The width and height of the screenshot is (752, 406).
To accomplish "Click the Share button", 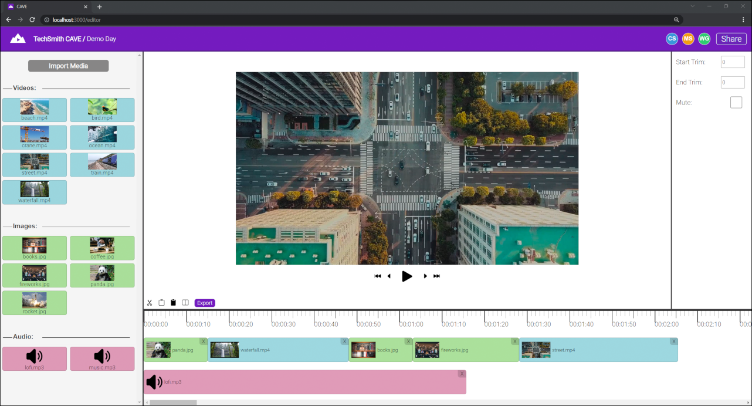I will coord(731,38).
